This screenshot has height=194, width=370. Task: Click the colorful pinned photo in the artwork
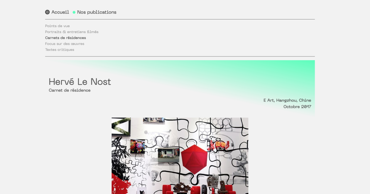pos(138,146)
